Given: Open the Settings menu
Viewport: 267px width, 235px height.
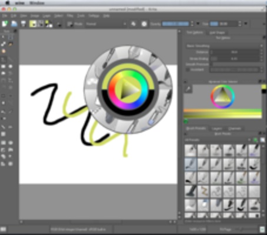Looking at the screenshot, I should pyautogui.click(x=94, y=16).
